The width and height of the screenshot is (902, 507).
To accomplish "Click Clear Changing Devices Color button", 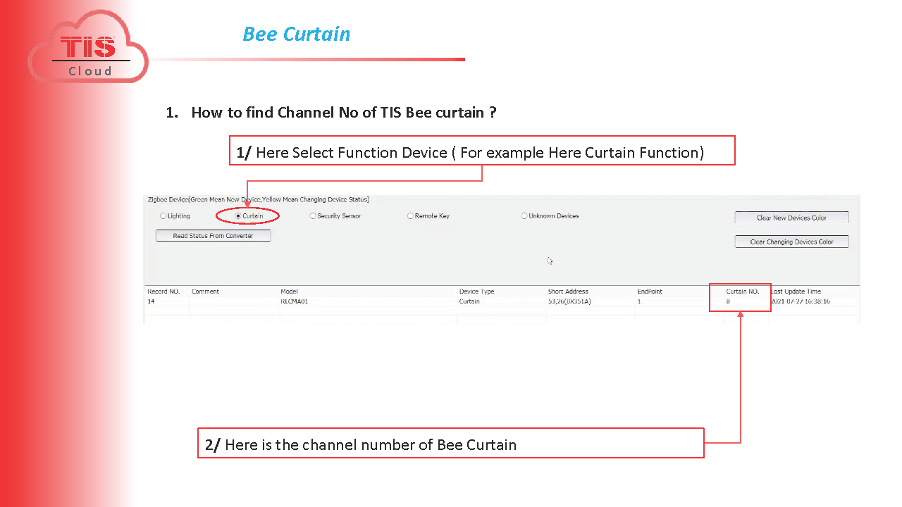I will tap(791, 242).
